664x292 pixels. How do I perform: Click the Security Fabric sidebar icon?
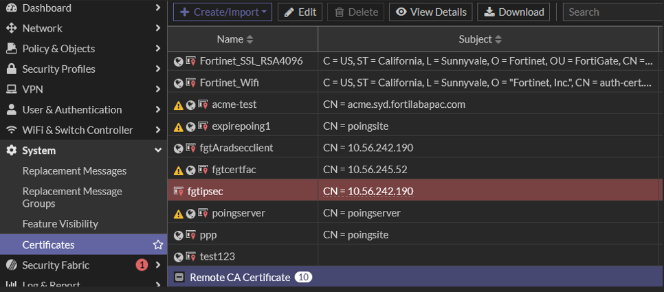click(x=11, y=265)
